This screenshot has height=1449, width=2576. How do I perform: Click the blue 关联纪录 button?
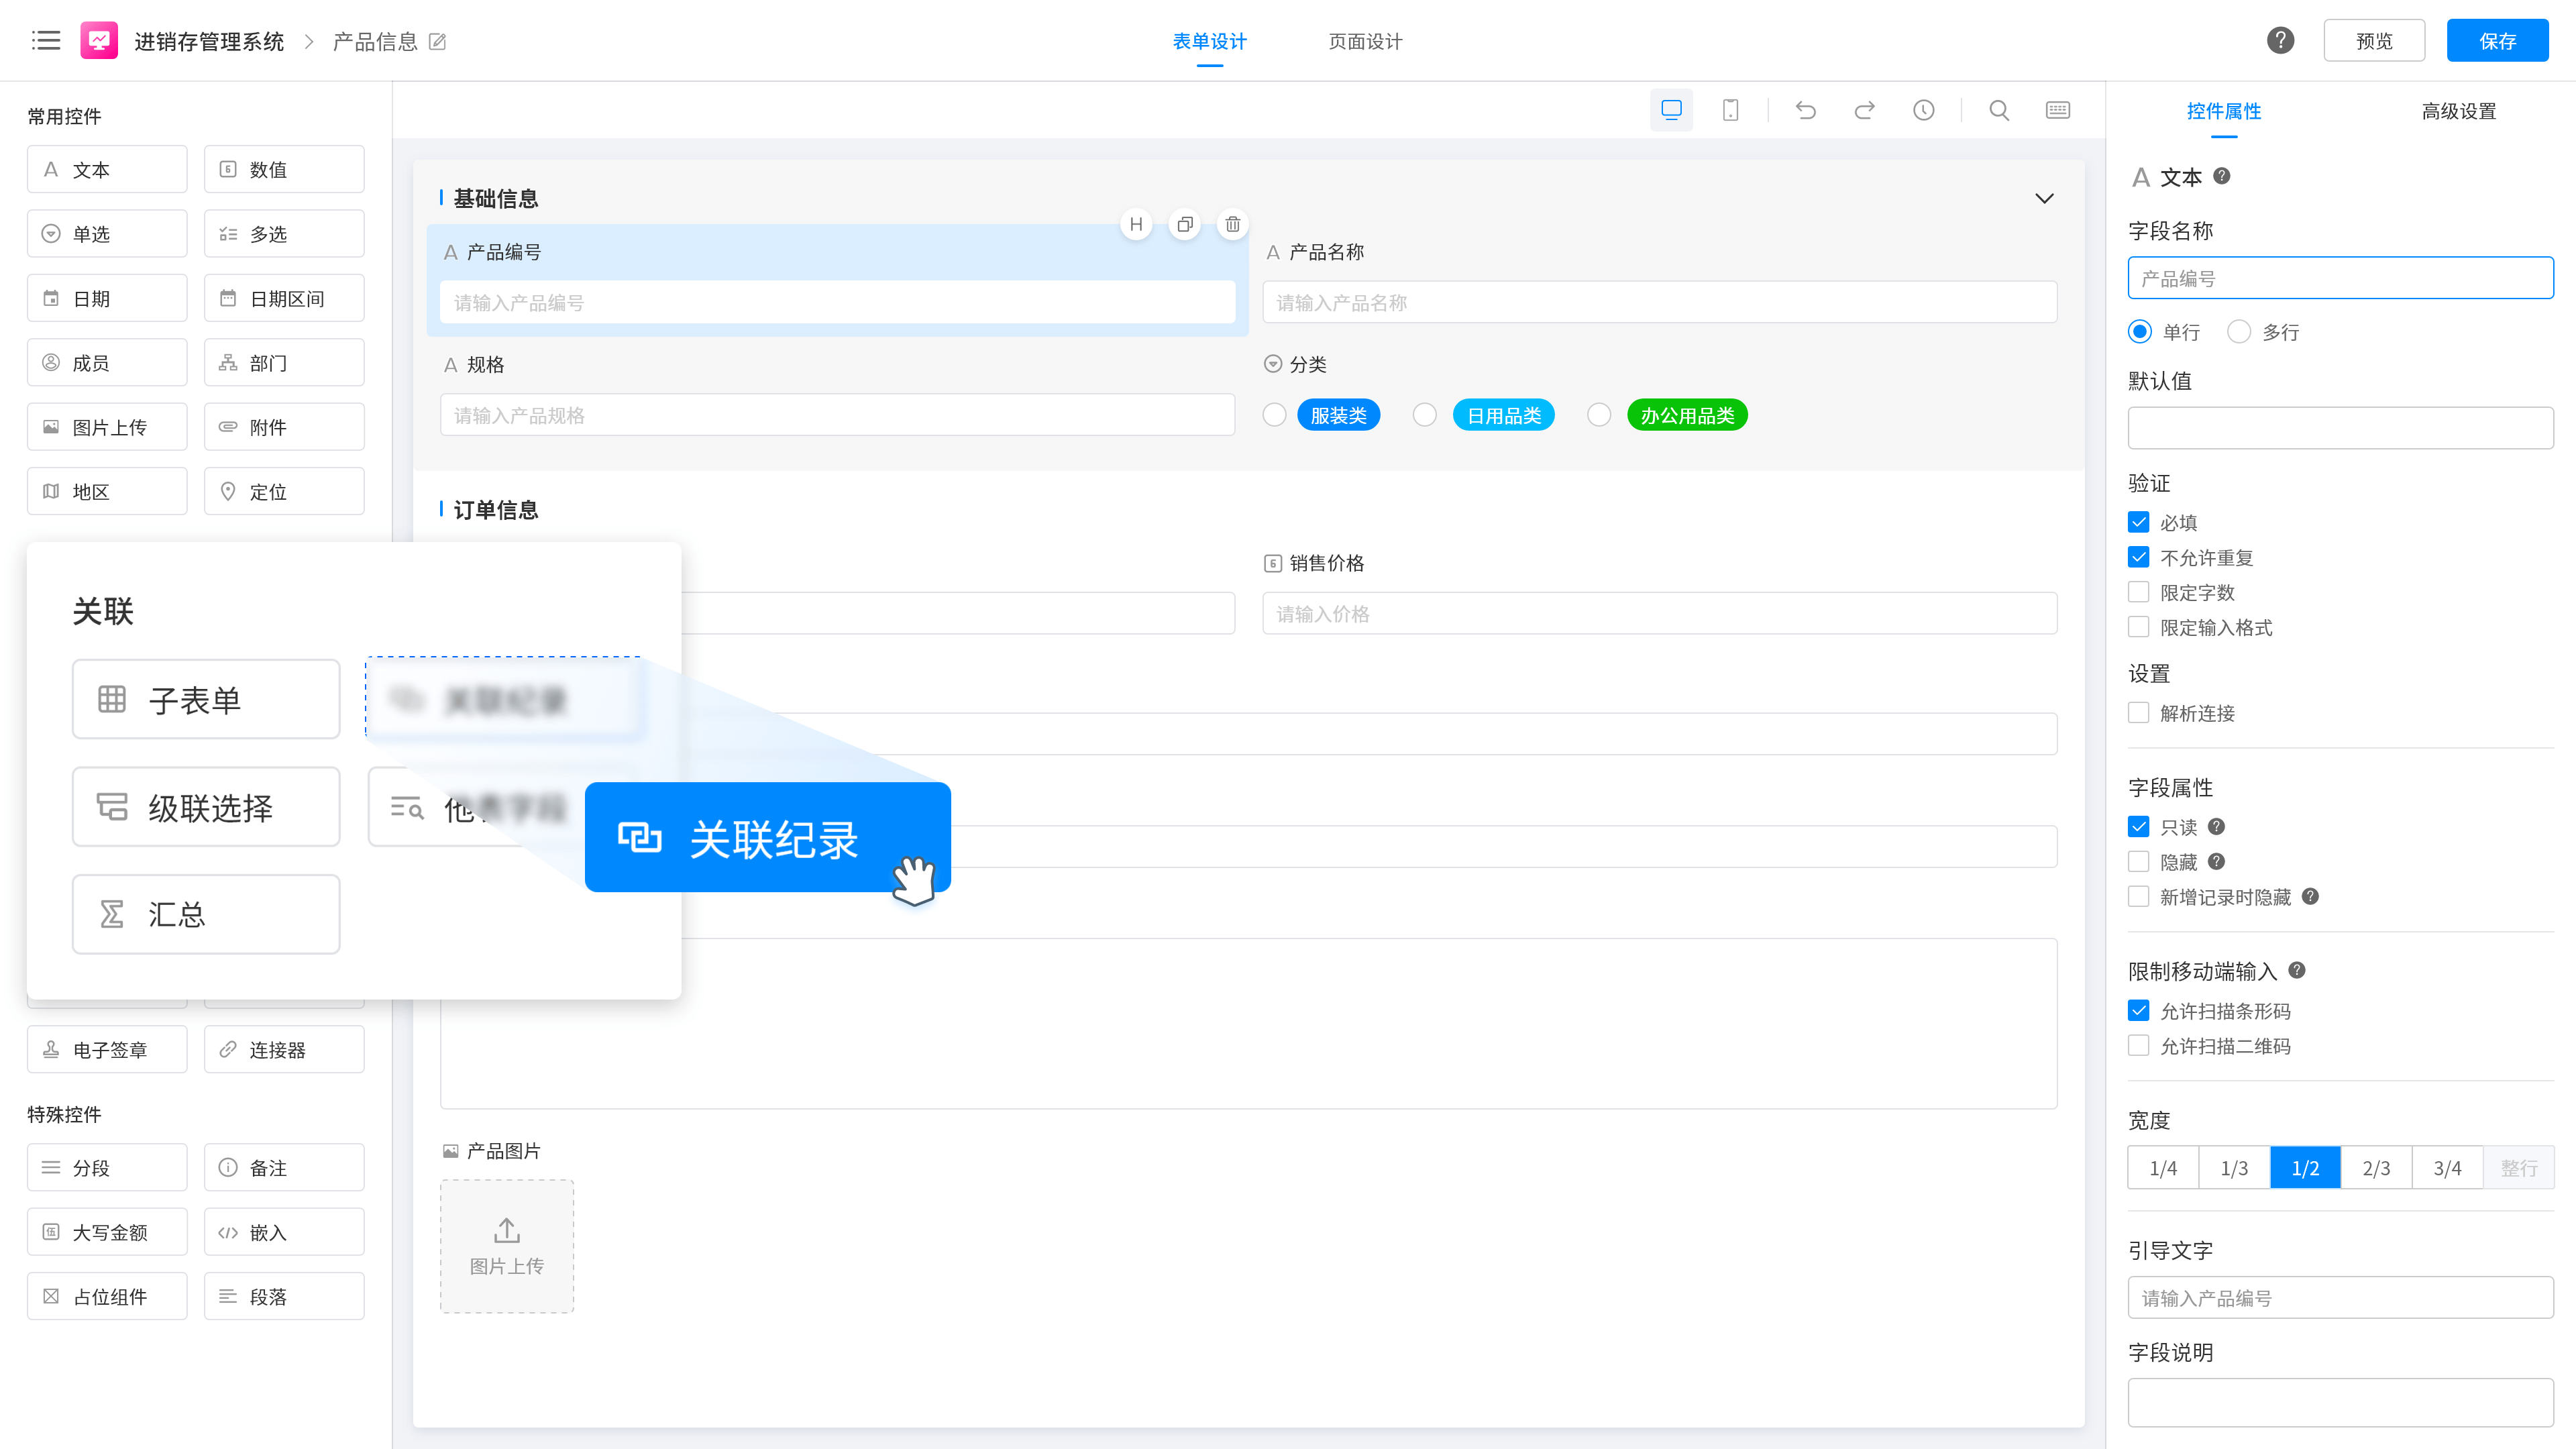pyautogui.click(x=767, y=837)
